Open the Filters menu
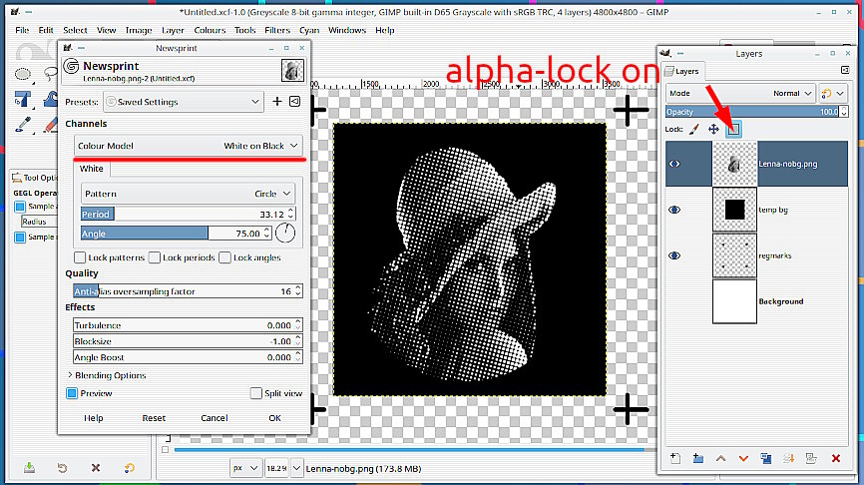The width and height of the screenshot is (864, 485). [276, 30]
